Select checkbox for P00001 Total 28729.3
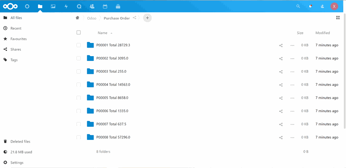This screenshot has width=346, height=168. pyautogui.click(x=79, y=45)
